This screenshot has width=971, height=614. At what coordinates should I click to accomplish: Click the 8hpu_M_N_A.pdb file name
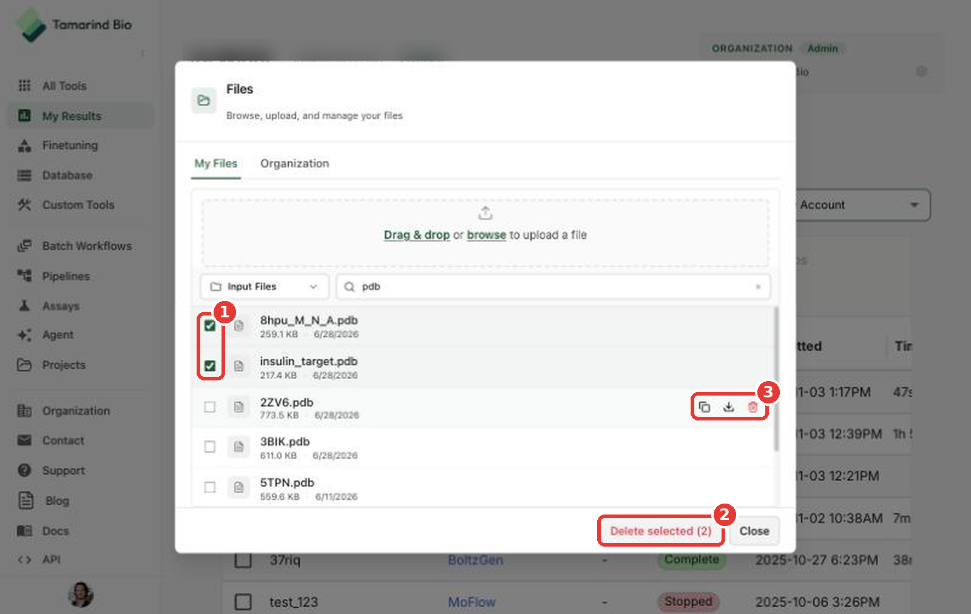pyautogui.click(x=309, y=320)
